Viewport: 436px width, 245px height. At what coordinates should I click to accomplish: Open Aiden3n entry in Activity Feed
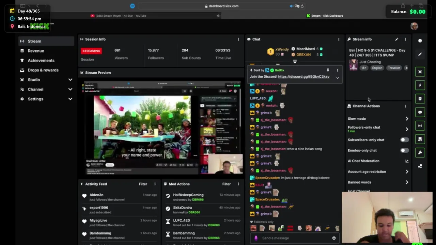96,195
